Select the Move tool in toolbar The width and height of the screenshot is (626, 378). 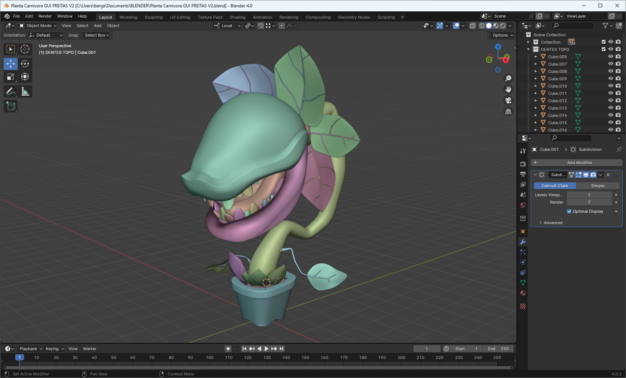pos(11,64)
